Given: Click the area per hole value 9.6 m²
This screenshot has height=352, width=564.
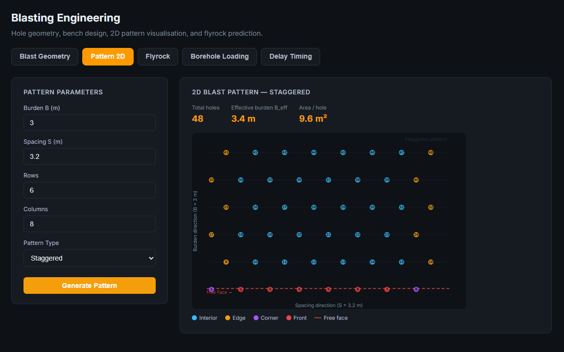Looking at the screenshot, I should pos(313,118).
